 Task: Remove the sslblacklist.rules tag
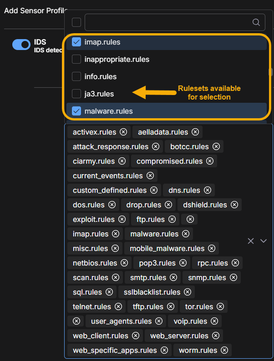[188, 292]
